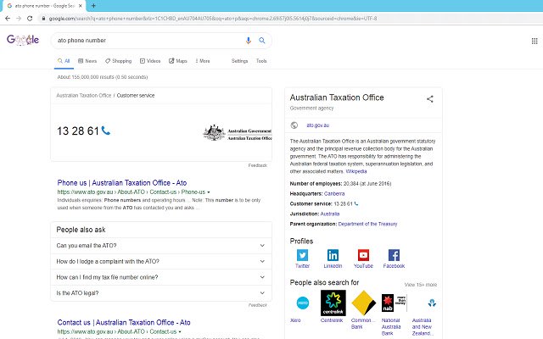Open the ATO YouTube profile icon
Image resolution: width=543 pixels, height=339 pixels.
[363, 255]
